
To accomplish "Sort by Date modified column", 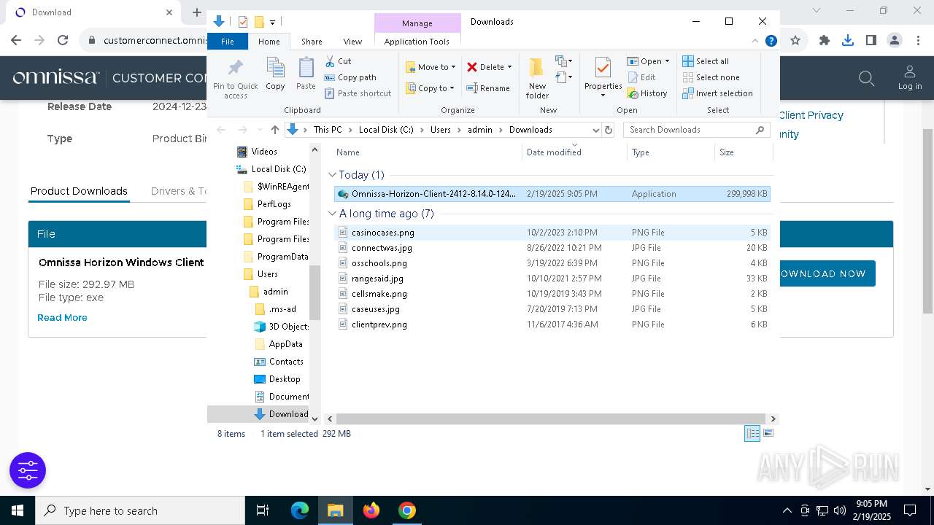I will (574, 152).
